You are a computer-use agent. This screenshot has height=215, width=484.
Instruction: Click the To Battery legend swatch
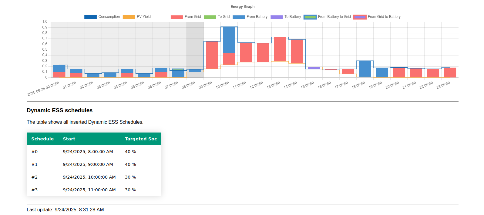(277, 17)
